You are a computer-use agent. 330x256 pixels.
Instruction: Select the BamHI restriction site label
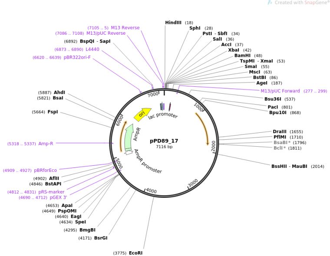[x=242, y=56]
